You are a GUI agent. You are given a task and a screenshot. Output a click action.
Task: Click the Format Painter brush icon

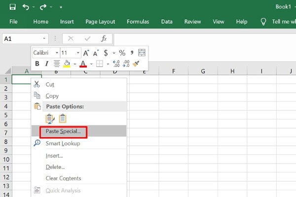(x=137, y=64)
